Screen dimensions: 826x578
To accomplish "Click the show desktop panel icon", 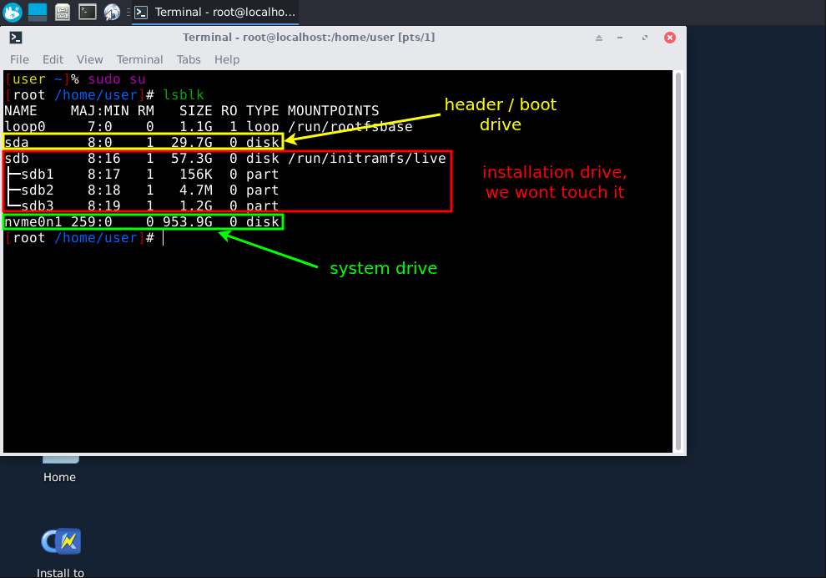I will tap(38, 12).
